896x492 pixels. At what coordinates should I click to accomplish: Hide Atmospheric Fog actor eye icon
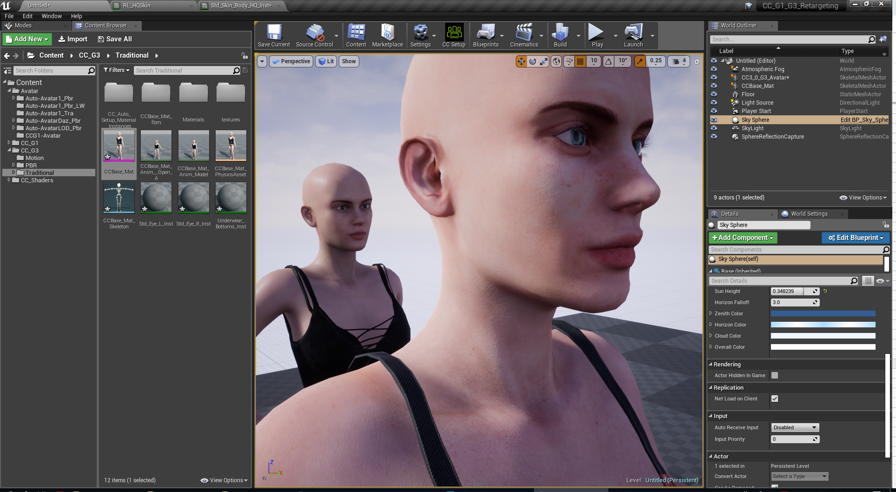(714, 69)
